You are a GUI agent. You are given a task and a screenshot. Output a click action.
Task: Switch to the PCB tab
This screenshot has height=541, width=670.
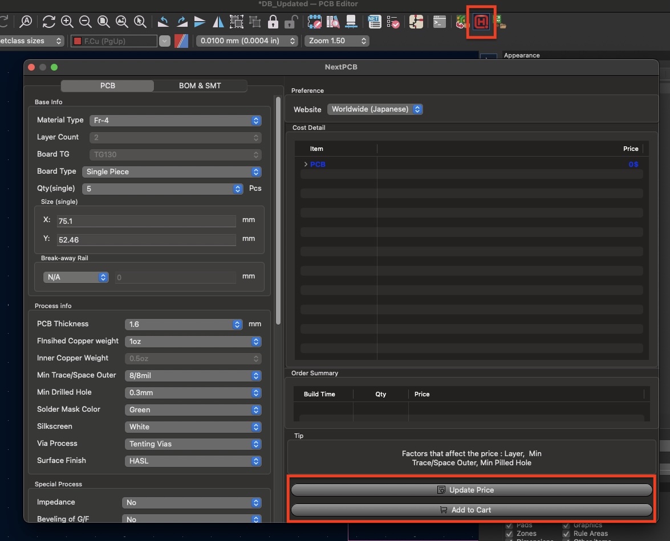tap(107, 86)
